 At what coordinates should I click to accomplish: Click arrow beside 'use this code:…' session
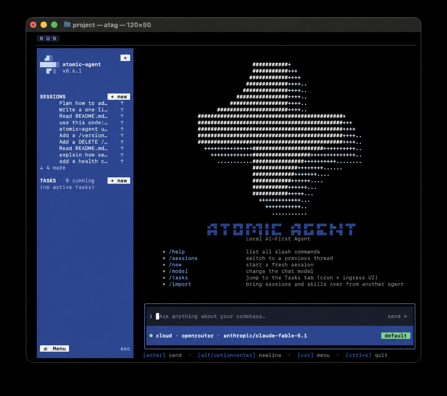point(122,123)
